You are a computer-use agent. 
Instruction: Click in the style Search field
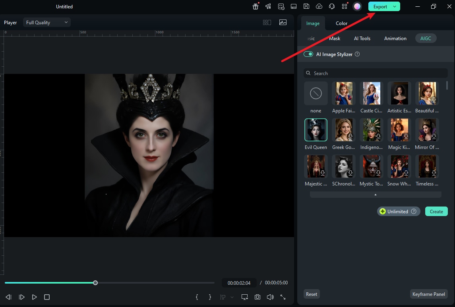pyautogui.click(x=376, y=73)
